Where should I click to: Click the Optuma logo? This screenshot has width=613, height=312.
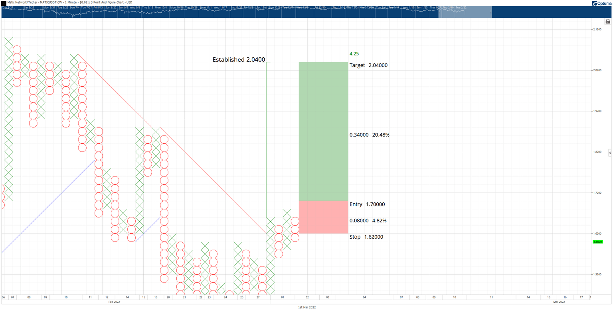[600, 3]
